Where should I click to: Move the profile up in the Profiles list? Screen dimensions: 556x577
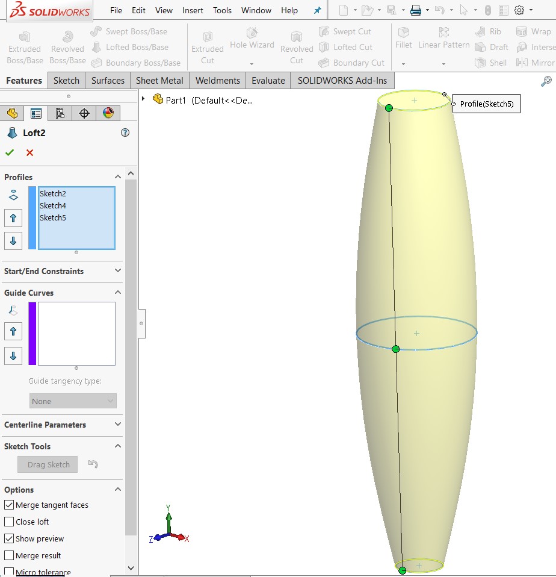13,218
